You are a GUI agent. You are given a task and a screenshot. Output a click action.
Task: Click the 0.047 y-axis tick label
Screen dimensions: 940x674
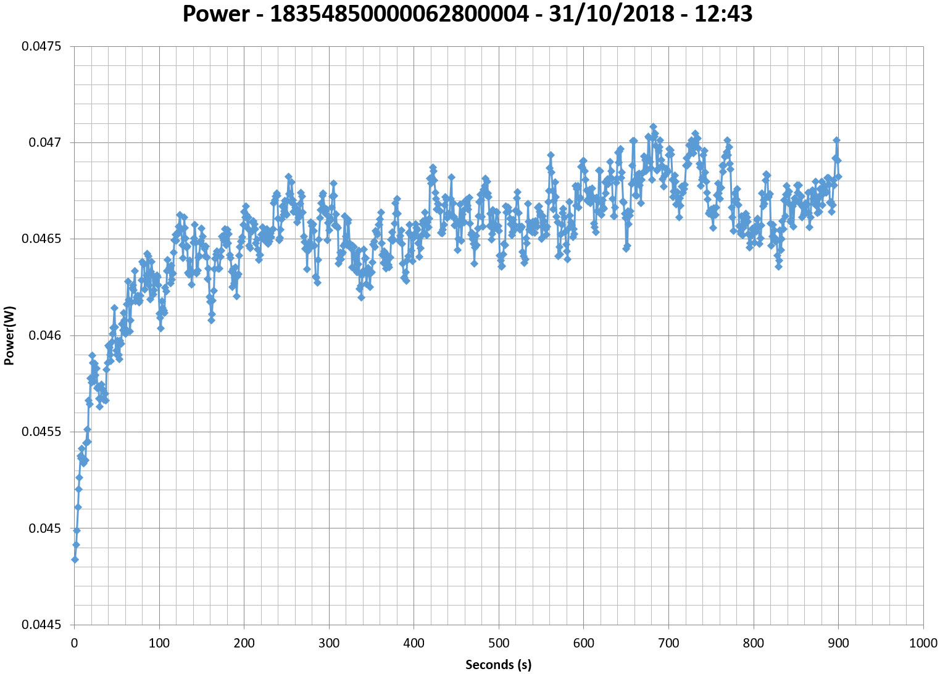tap(49, 142)
